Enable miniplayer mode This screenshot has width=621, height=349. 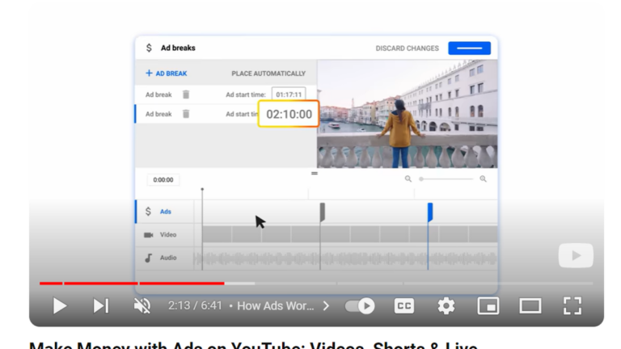pos(488,305)
